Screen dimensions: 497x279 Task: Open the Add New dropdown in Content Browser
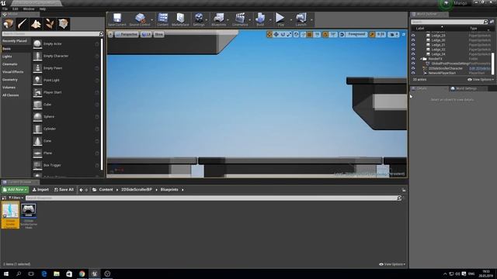[15, 189]
